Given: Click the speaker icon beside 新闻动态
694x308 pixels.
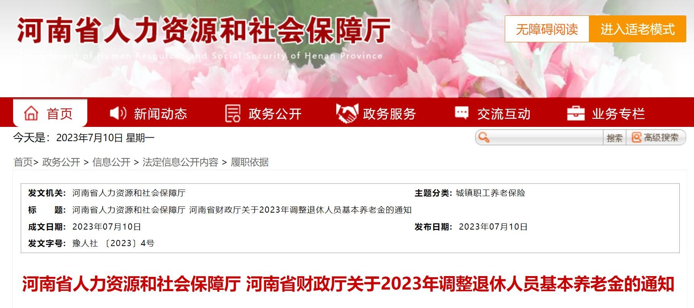Looking at the screenshot, I should (x=118, y=113).
